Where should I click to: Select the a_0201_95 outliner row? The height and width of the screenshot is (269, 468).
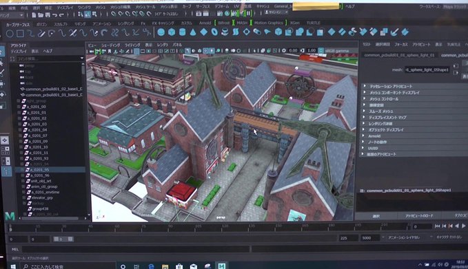pyautogui.click(x=50, y=169)
